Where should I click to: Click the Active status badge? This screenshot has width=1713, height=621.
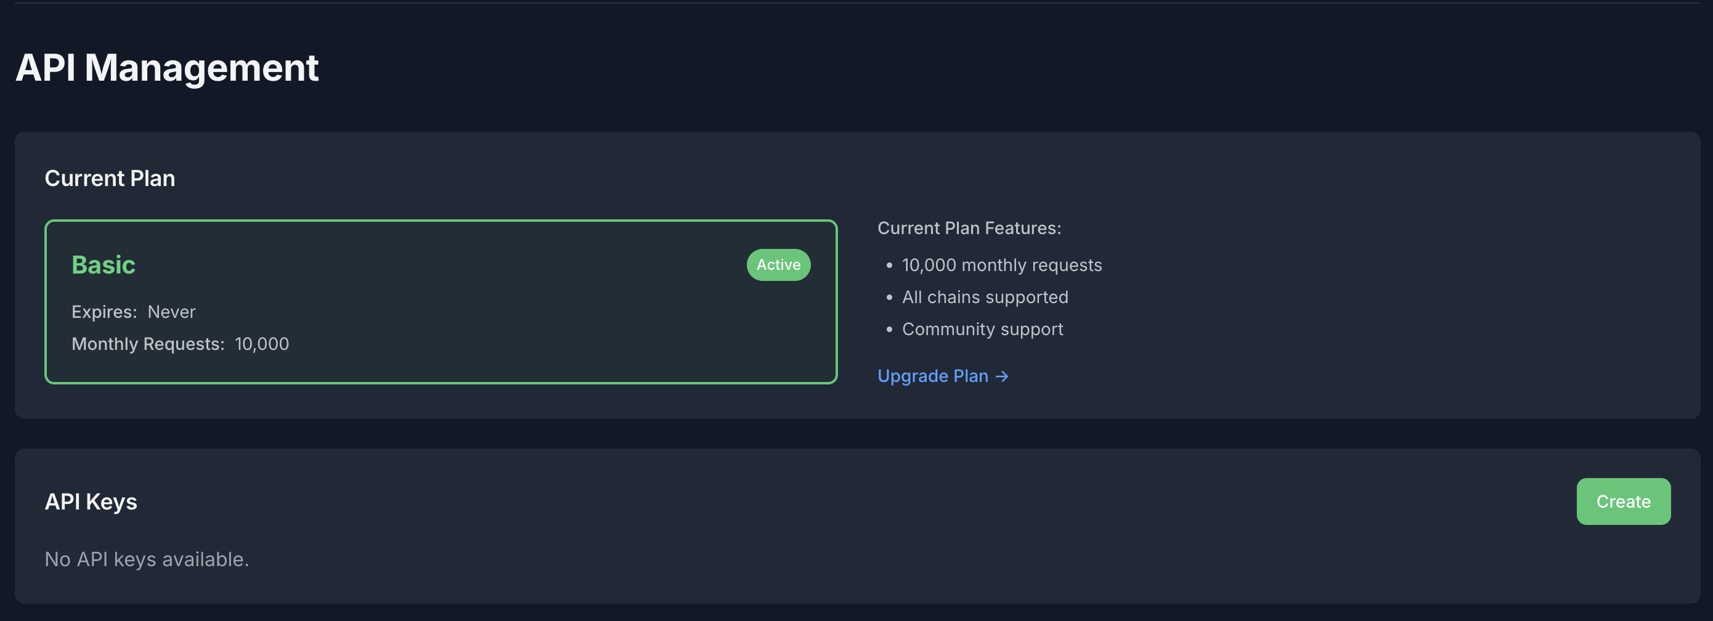point(778,265)
